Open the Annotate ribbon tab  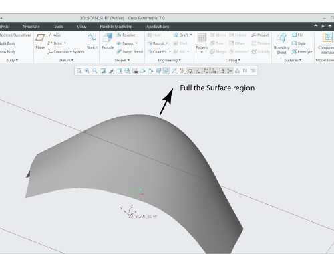click(31, 27)
